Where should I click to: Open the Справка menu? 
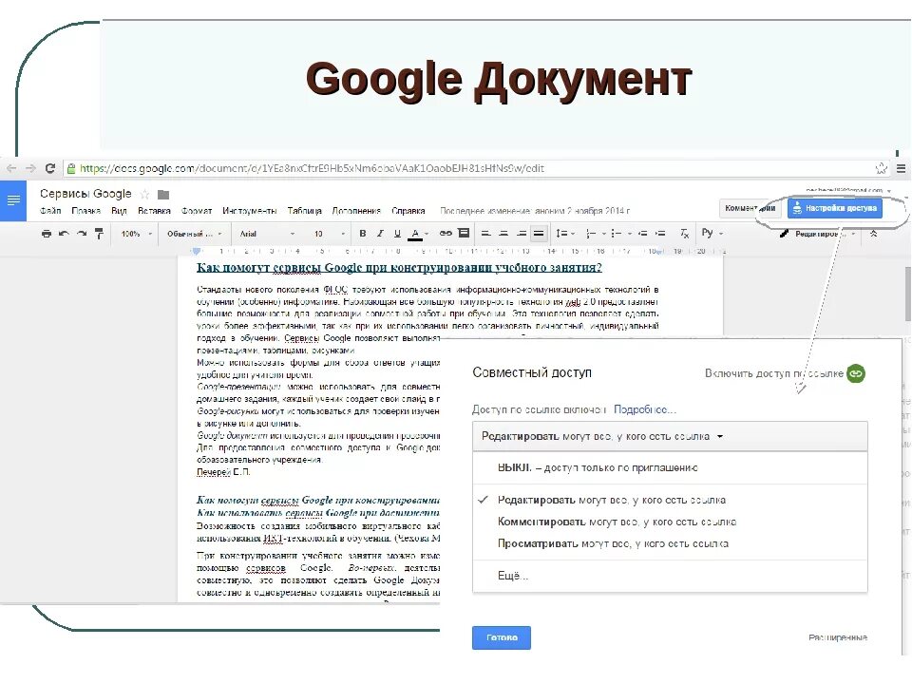pos(408,211)
